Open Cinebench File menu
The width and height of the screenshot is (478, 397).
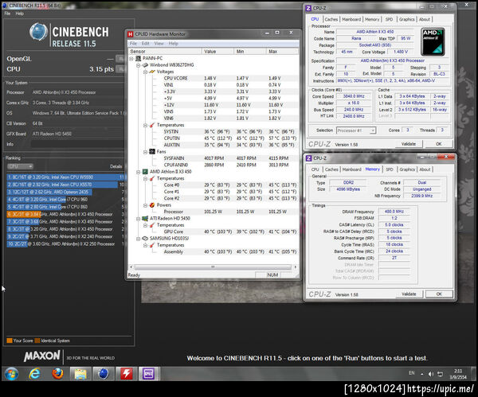click(x=7, y=14)
